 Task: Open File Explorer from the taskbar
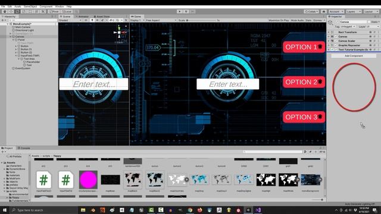(x=83, y=210)
